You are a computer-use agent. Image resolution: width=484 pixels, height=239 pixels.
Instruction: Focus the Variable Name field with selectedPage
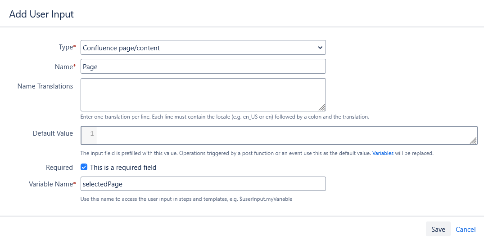(203, 184)
